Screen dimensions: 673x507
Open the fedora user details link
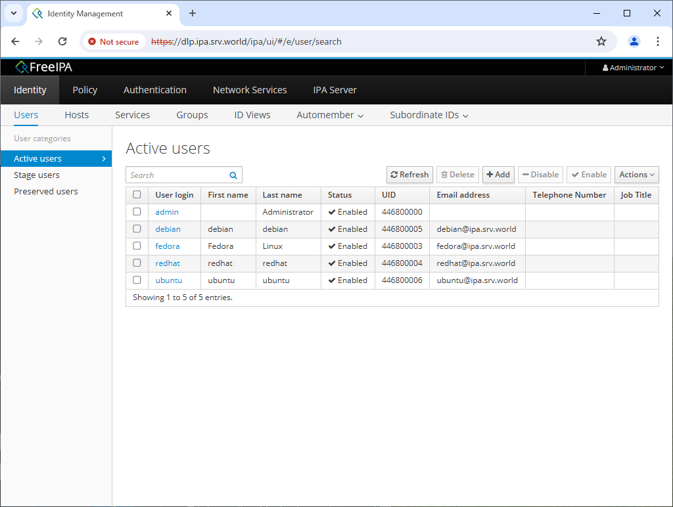click(x=167, y=246)
